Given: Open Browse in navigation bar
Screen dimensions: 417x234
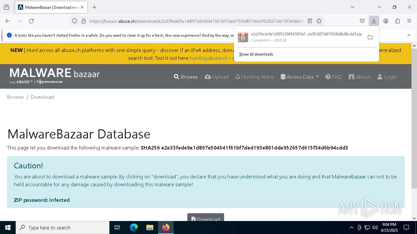Looking at the screenshot, I should pyautogui.click(x=186, y=77).
